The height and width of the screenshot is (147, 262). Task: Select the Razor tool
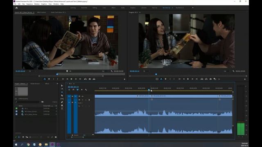pos(62,96)
